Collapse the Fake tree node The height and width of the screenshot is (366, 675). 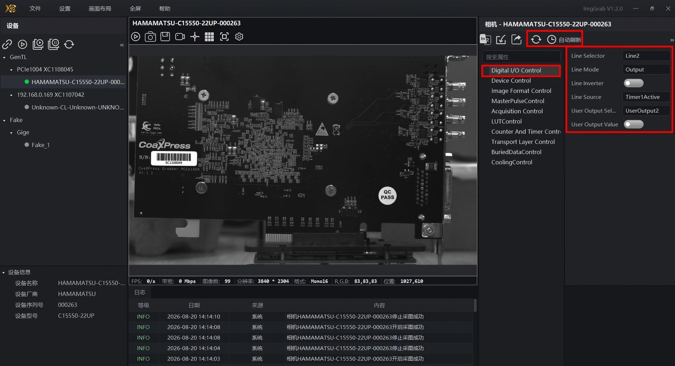(x=4, y=120)
